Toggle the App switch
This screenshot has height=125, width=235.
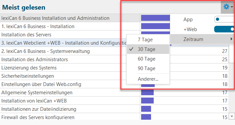pyautogui.click(x=224, y=19)
